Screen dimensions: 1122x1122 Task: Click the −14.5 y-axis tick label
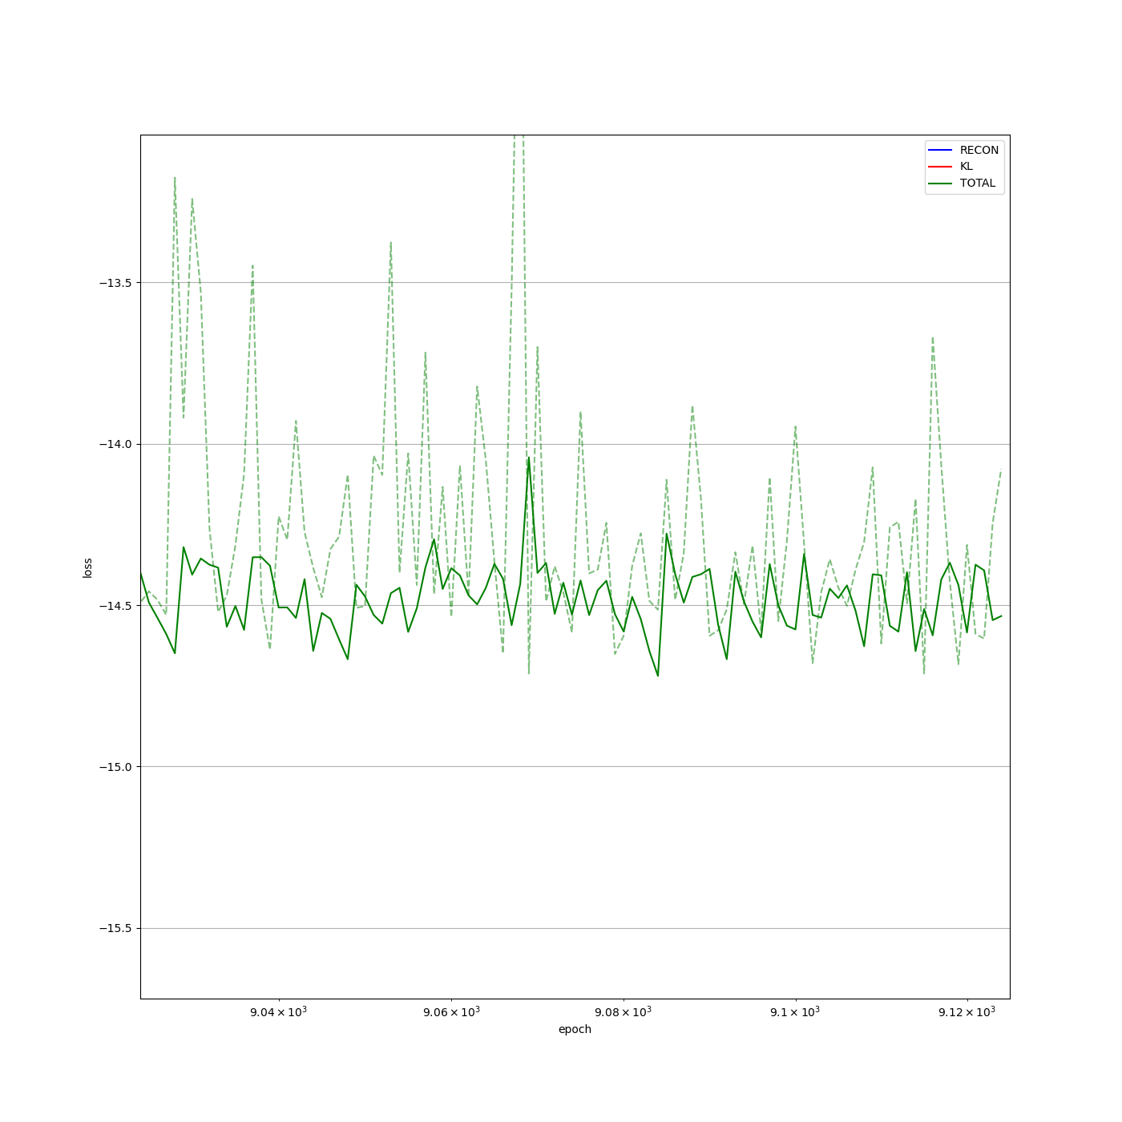pyautogui.click(x=115, y=606)
